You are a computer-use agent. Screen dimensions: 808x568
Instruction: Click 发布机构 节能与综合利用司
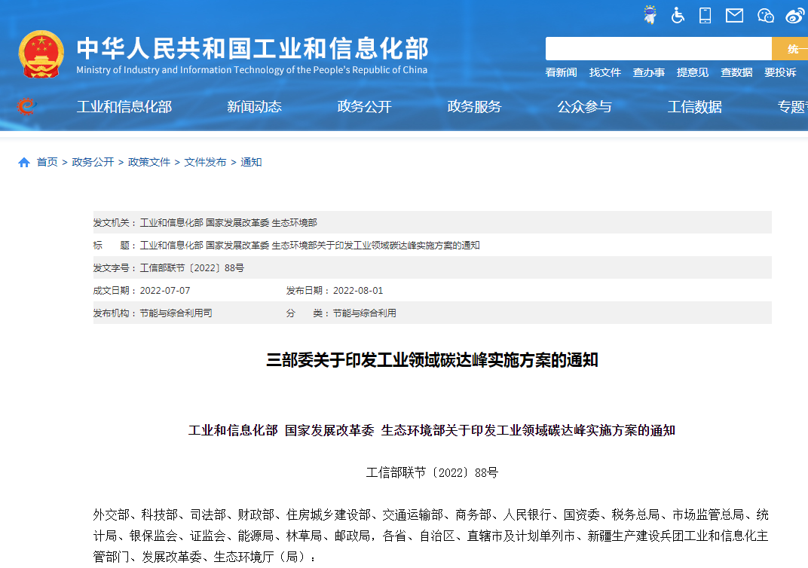pos(176,313)
